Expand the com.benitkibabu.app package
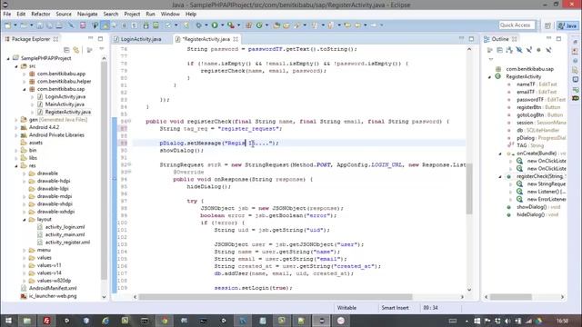Viewport: 582px width, 327px height. pyautogui.click(x=25, y=74)
